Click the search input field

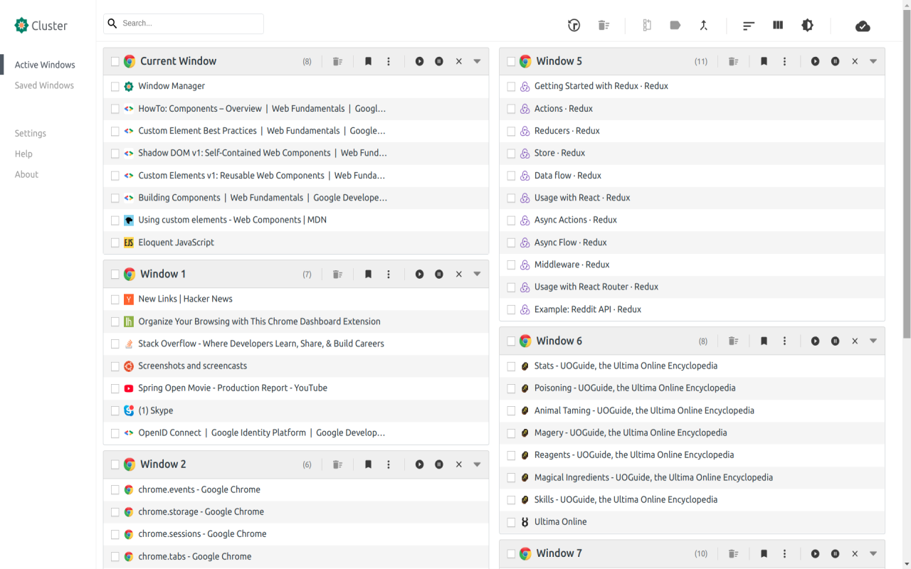(183, 23)
